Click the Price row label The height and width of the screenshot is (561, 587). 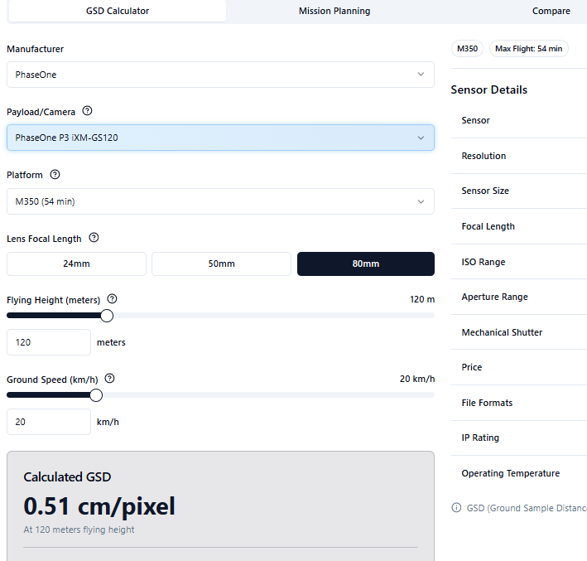pos(472,367)
